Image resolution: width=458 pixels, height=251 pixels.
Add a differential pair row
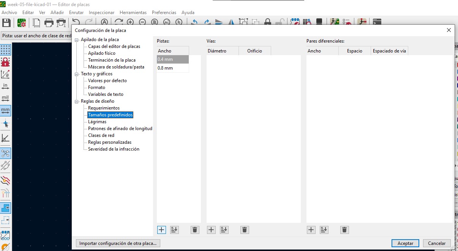tap(311, 230)
